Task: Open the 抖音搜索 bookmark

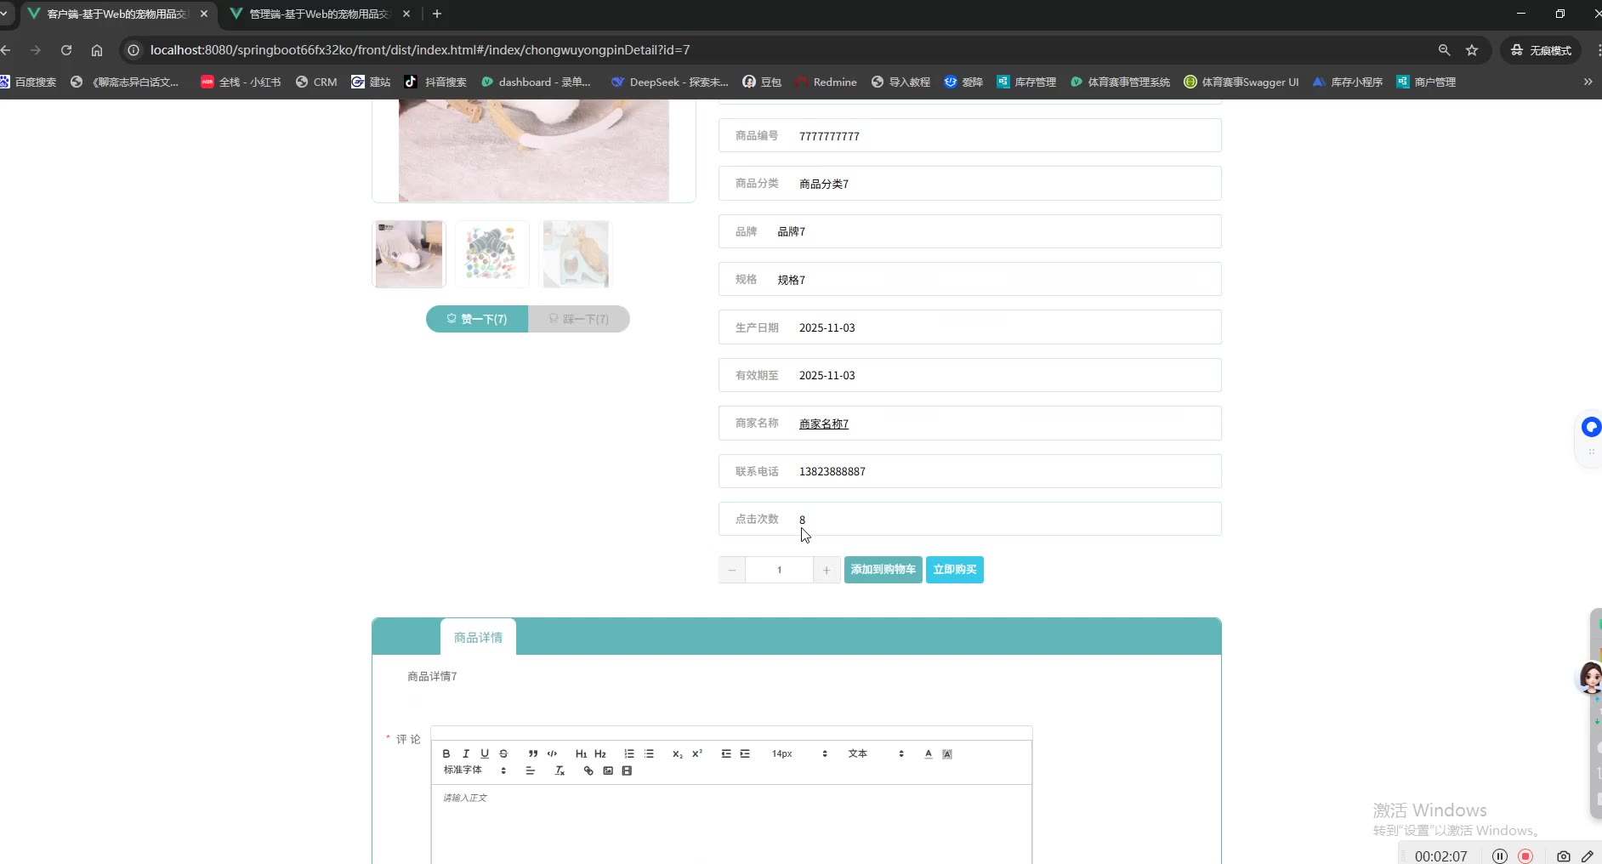Action: [435, 82]
